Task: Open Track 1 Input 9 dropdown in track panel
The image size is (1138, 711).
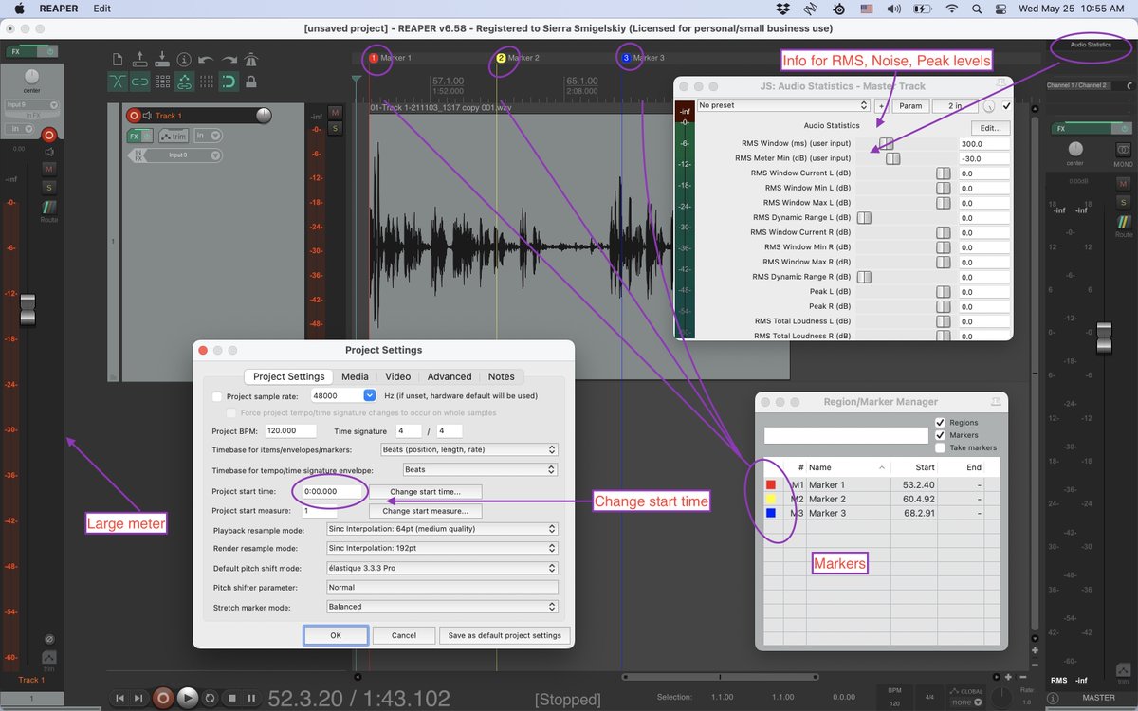Action: click(x=181, y=155)
